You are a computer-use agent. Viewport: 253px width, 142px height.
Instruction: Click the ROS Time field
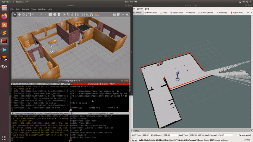146,135
